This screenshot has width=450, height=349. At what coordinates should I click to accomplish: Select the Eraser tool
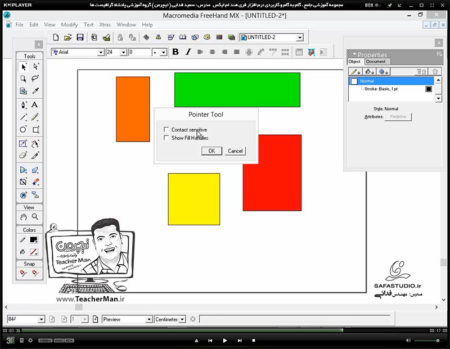[x=23, y=156]
